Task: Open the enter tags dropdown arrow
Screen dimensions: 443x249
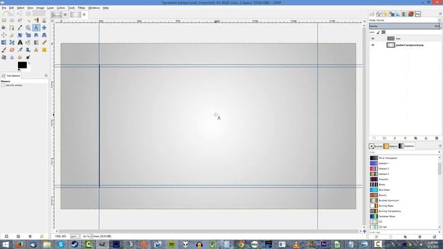Action: click(440, 232)
